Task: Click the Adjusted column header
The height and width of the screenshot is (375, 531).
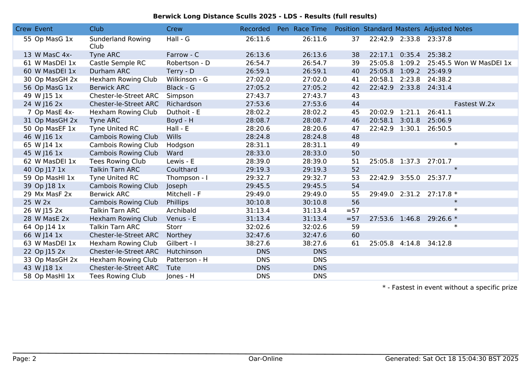Action: tap(438, 29)
